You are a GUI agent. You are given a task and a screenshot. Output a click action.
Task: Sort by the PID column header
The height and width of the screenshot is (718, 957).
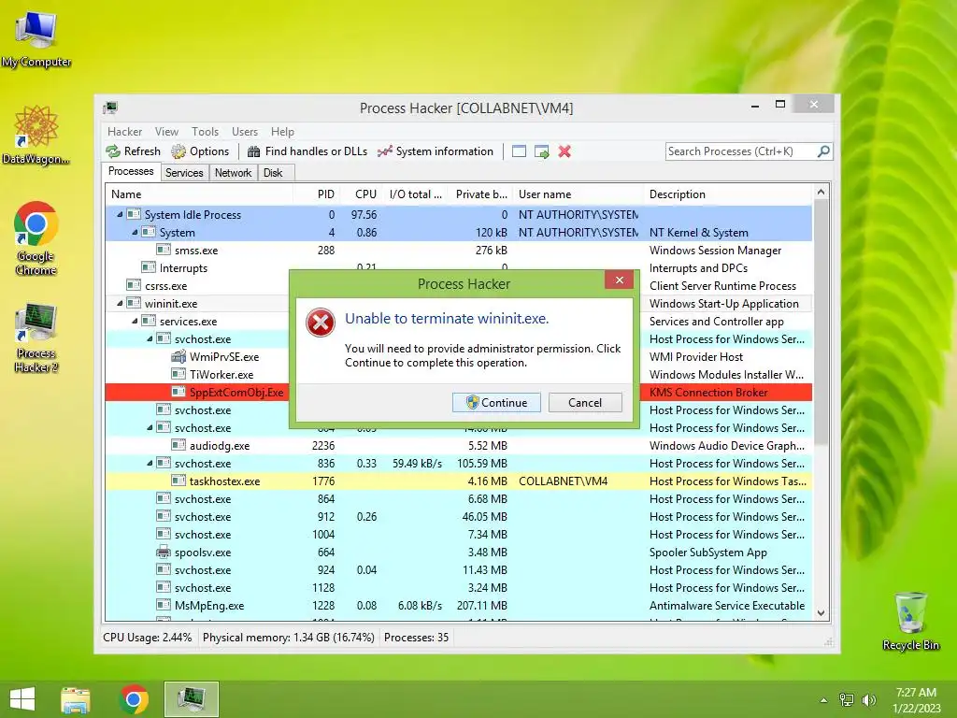coord(316,194)
